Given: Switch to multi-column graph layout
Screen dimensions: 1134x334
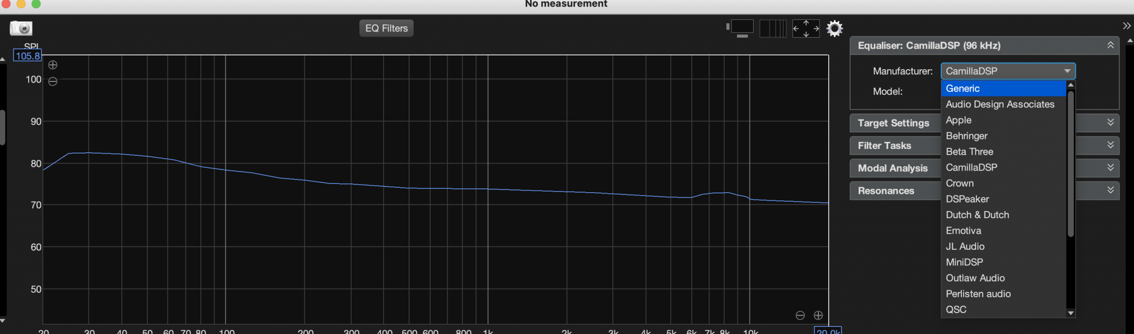Looking at the screenshot, I should 773,28.
